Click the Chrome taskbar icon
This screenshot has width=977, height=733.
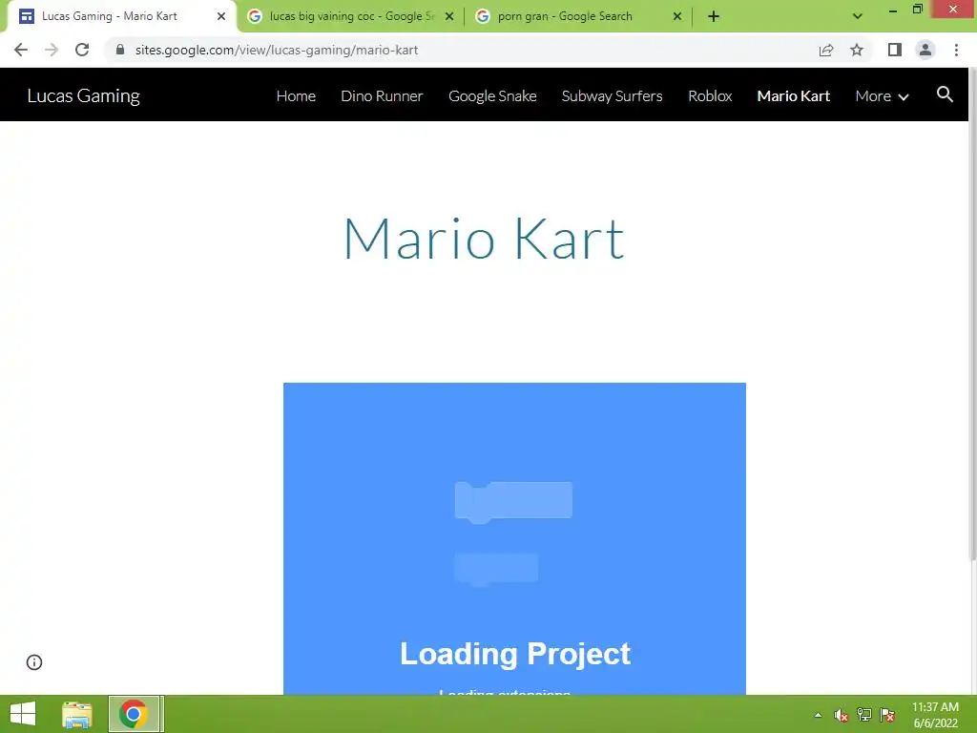(134, 714)
